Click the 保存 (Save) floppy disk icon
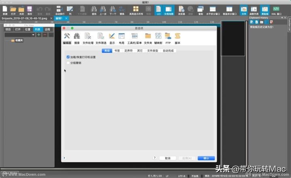Viewport: 291px width, 178px height. click(x=30, y=10)
